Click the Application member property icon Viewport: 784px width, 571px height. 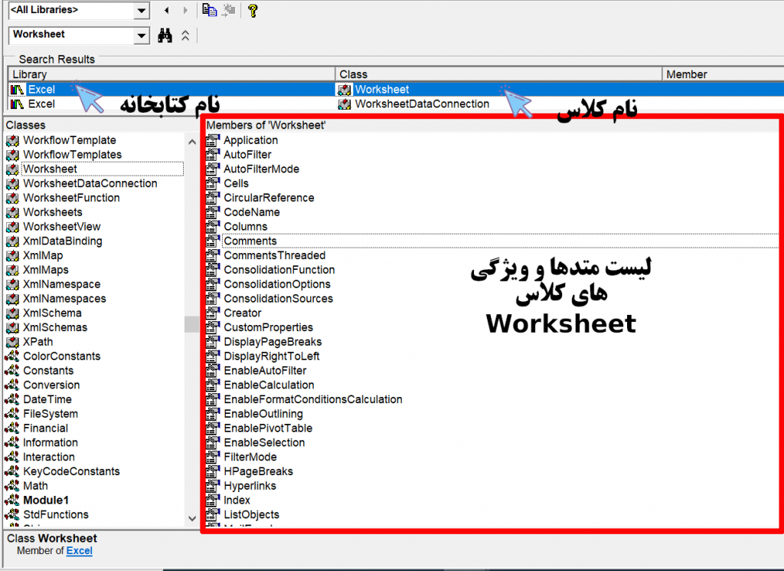pos(213,140)
